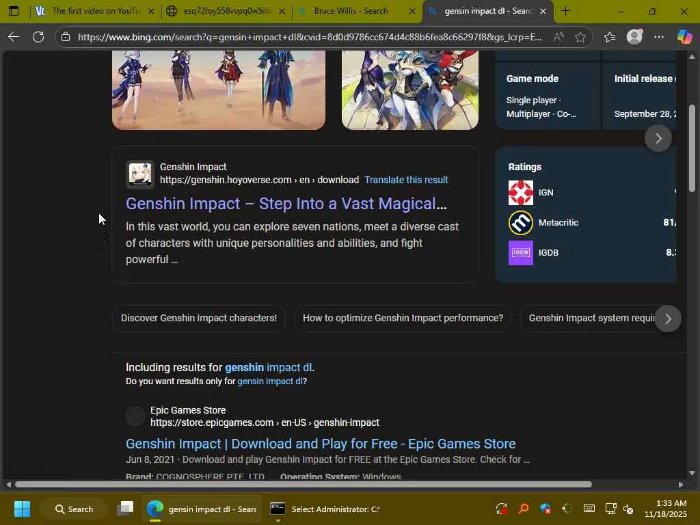Open the touch keyboard tray icon
The height and width of the screenshot is (525, 700).
(589, 509)
